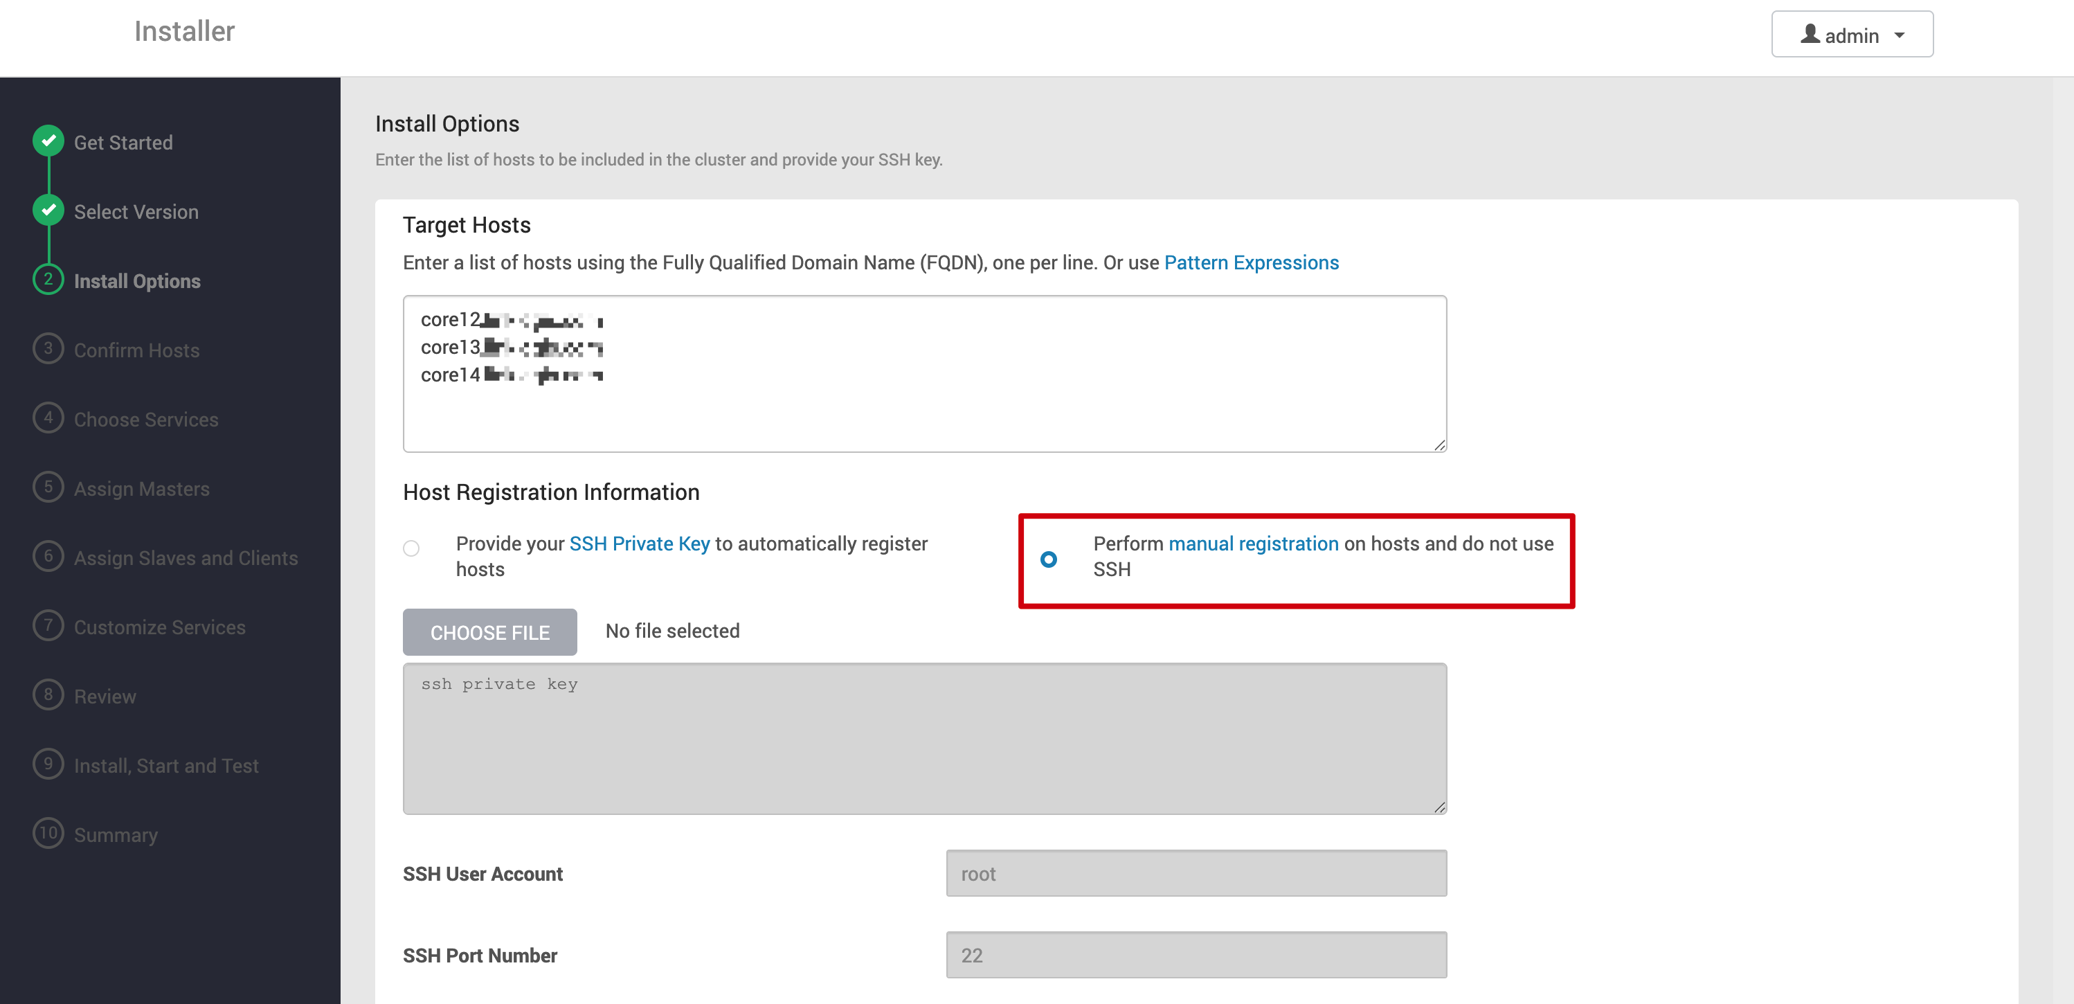
Task: Click step 5 Assign Masters circle icon
Action: click(x=48, y=487)
